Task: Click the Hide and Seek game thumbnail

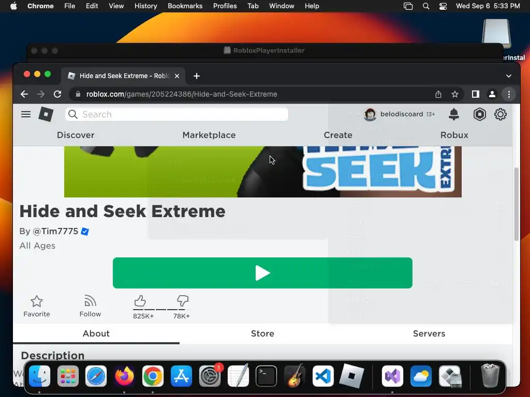Action: [x=262, y=172]
